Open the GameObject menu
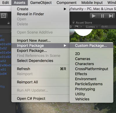Viewport: 116px width, 113px height. pyautogui.click(x=41, y=3)
